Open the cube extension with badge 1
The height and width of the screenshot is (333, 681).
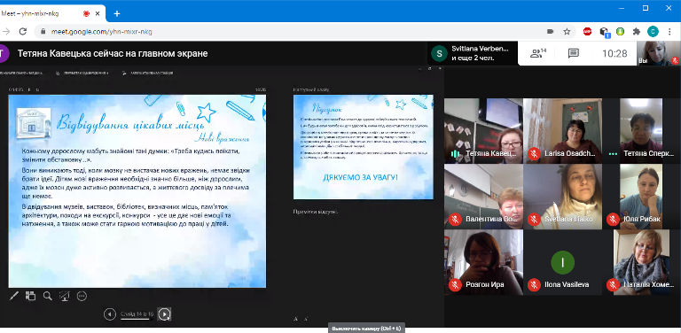604,32
